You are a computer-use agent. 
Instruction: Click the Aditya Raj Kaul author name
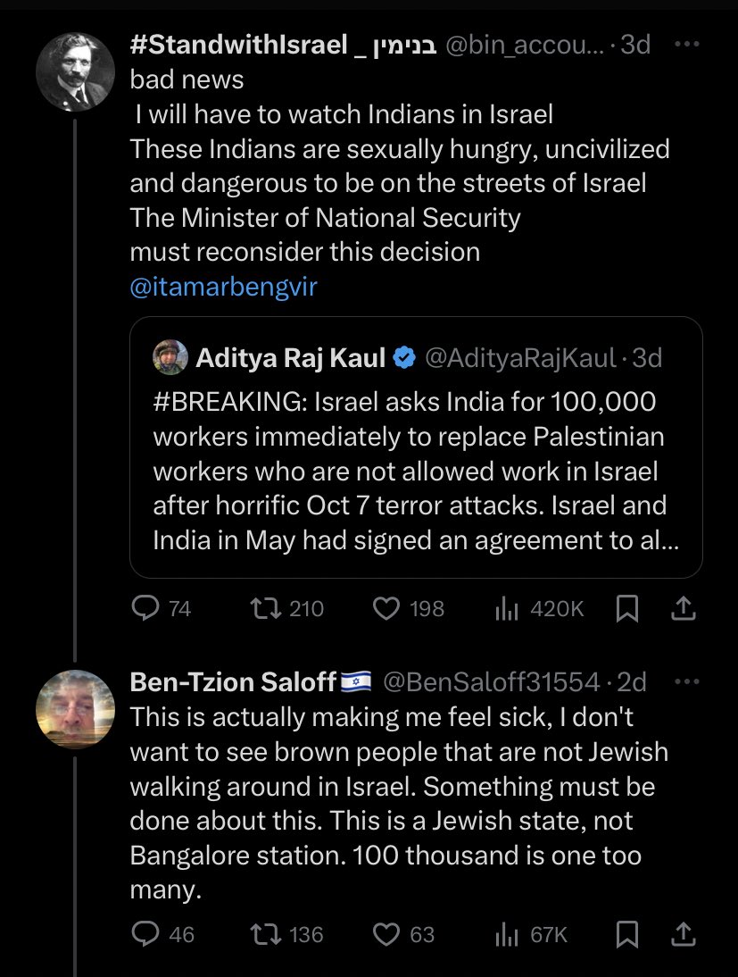290,358
